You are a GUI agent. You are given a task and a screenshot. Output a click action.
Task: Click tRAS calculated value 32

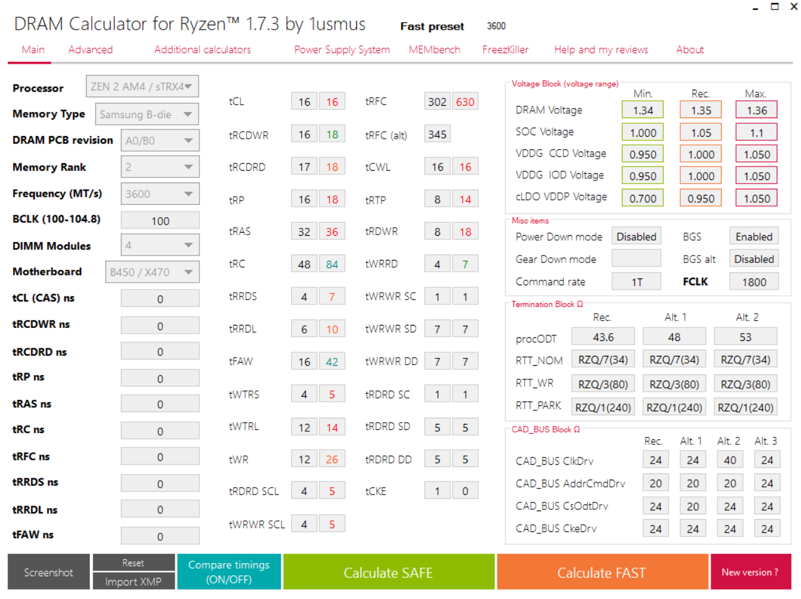(304, 231)
